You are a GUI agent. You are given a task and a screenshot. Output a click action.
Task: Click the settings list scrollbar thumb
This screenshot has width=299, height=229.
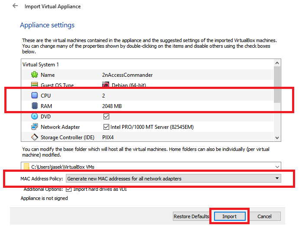point(277,85)
